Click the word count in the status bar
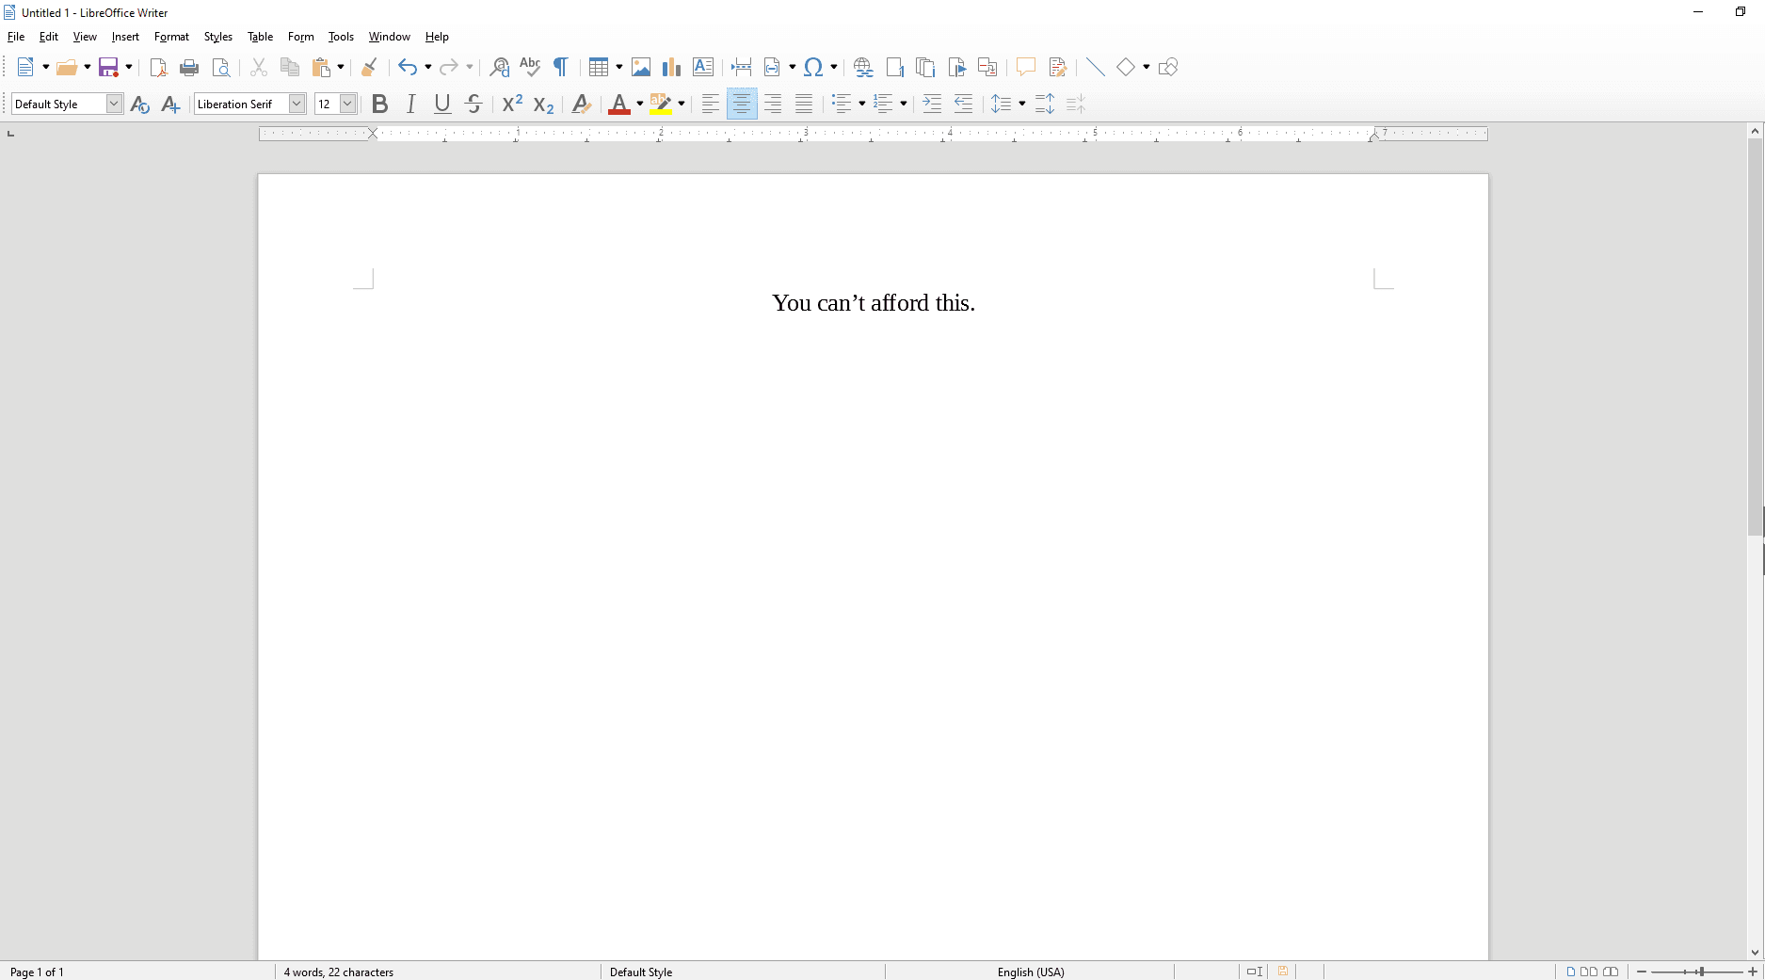The height and width of the screenshot is (980, 1765). [339, 972]
